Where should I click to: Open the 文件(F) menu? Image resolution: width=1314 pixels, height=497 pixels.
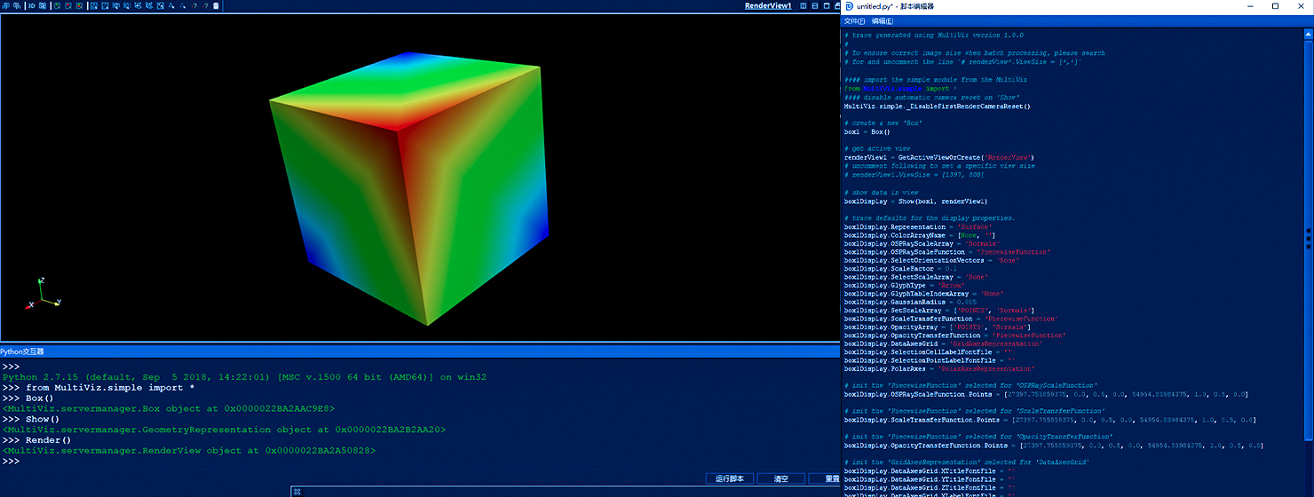coord(853,20)
